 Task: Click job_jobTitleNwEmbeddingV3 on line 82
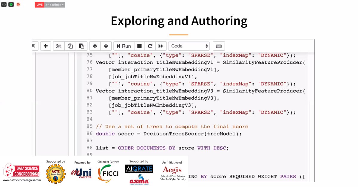[153, 105]
